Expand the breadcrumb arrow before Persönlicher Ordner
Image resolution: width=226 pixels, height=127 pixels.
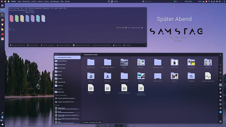[x=82, y=55]
